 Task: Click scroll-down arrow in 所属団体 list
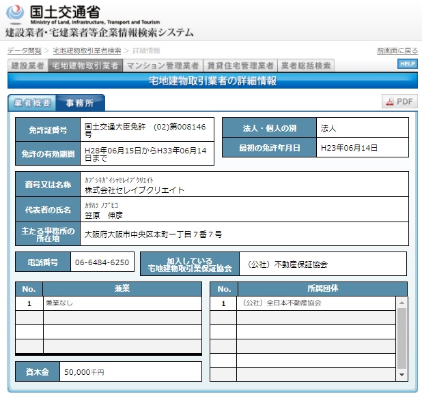pos(402,375)
